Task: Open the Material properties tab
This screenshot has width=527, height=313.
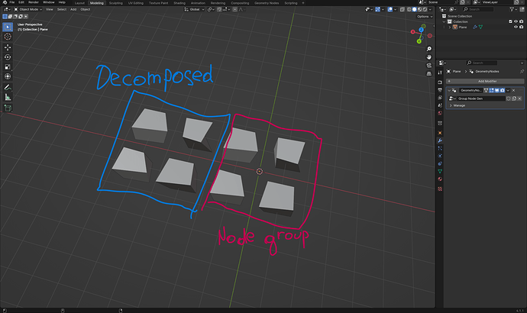Action: coord(440,179)
